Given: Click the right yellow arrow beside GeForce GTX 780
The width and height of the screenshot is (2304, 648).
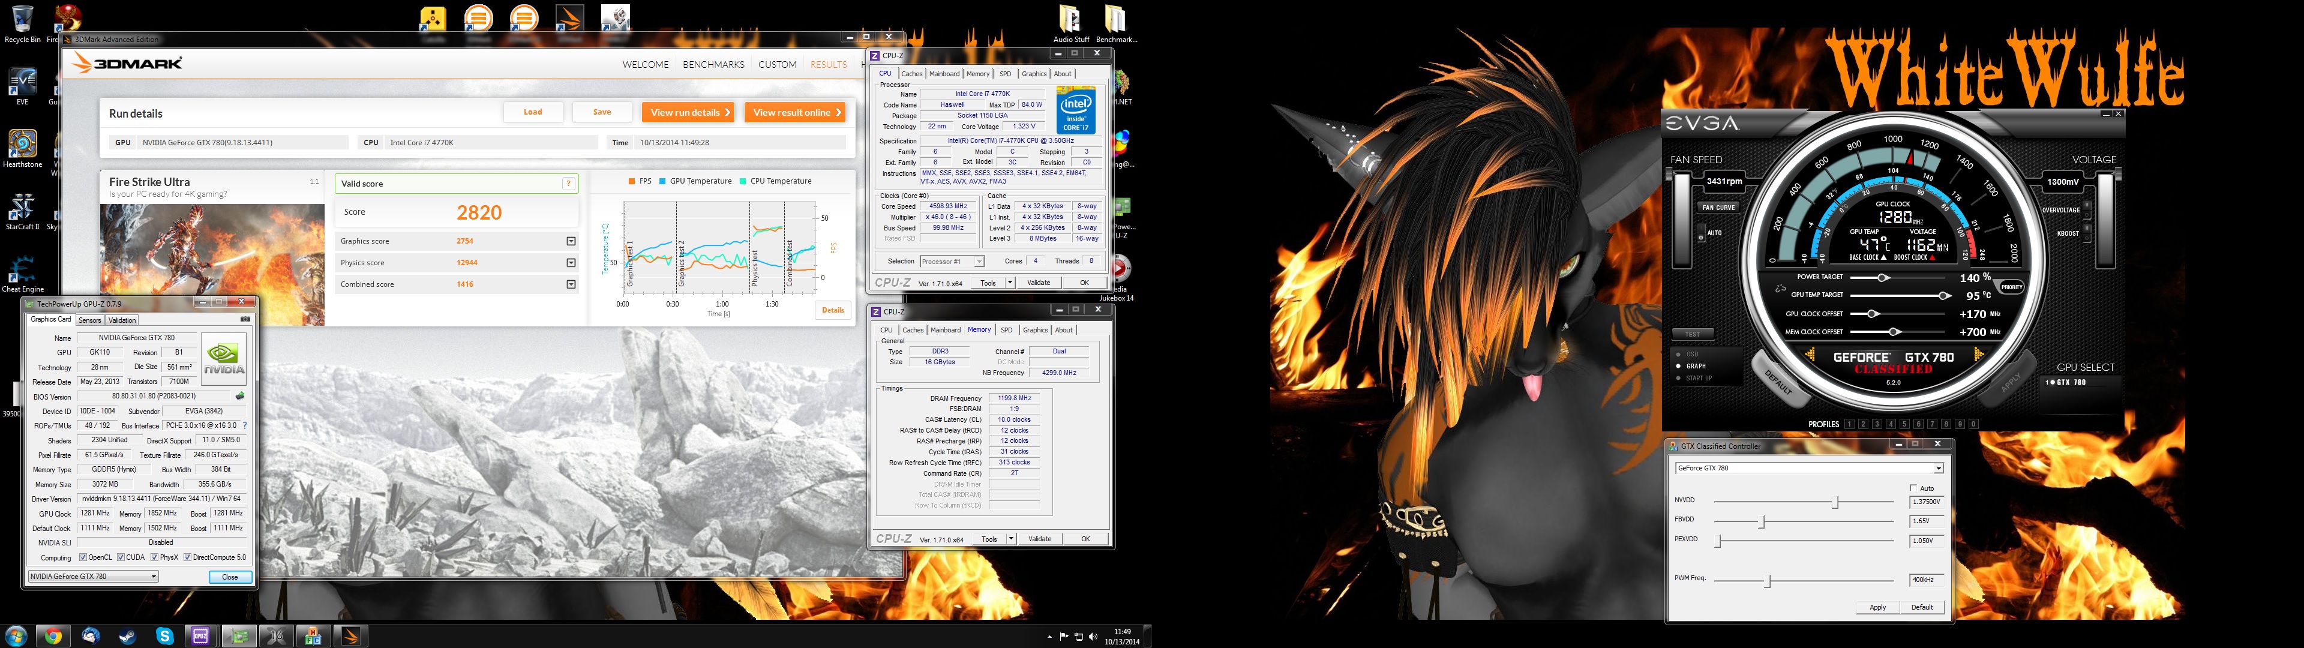Looking at the screenshot, I should coord(1978,355).
